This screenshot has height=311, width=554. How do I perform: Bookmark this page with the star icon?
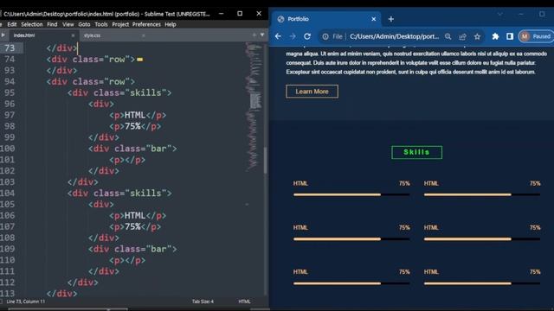(477, 36)
